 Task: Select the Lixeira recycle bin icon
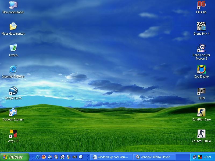pos(13,47)
